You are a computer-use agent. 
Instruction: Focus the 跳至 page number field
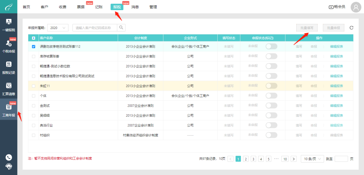point(341,159)
